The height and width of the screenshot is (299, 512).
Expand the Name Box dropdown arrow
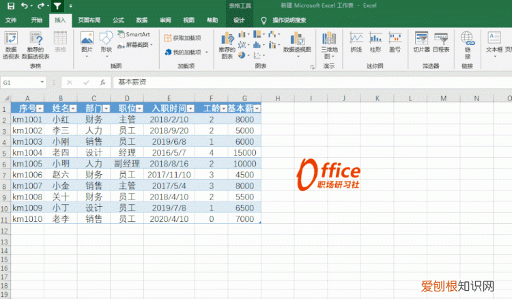pyautogui.click(x=42, y=82)
